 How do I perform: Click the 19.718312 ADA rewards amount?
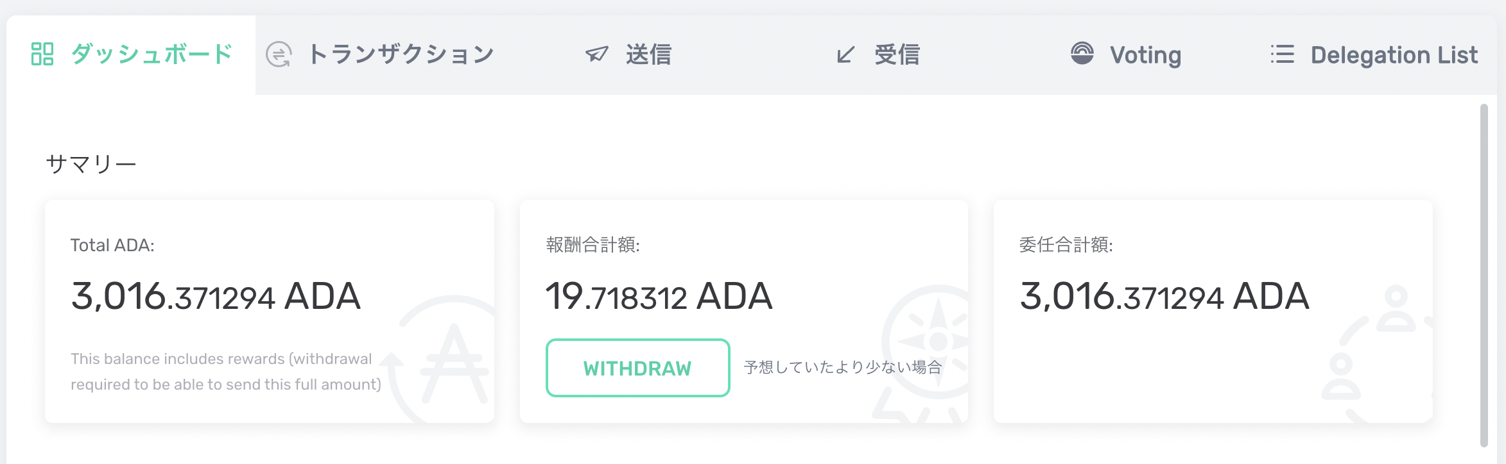(659, 297)
